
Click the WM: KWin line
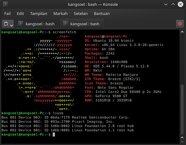click(x=93, y=70)
